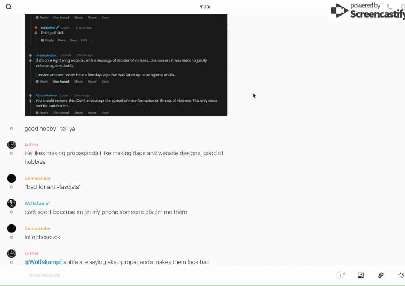This screenshot has width=405, height=286.
Task: Click status dot beside "good hobby i tell ya"
Action: (11, 129)
